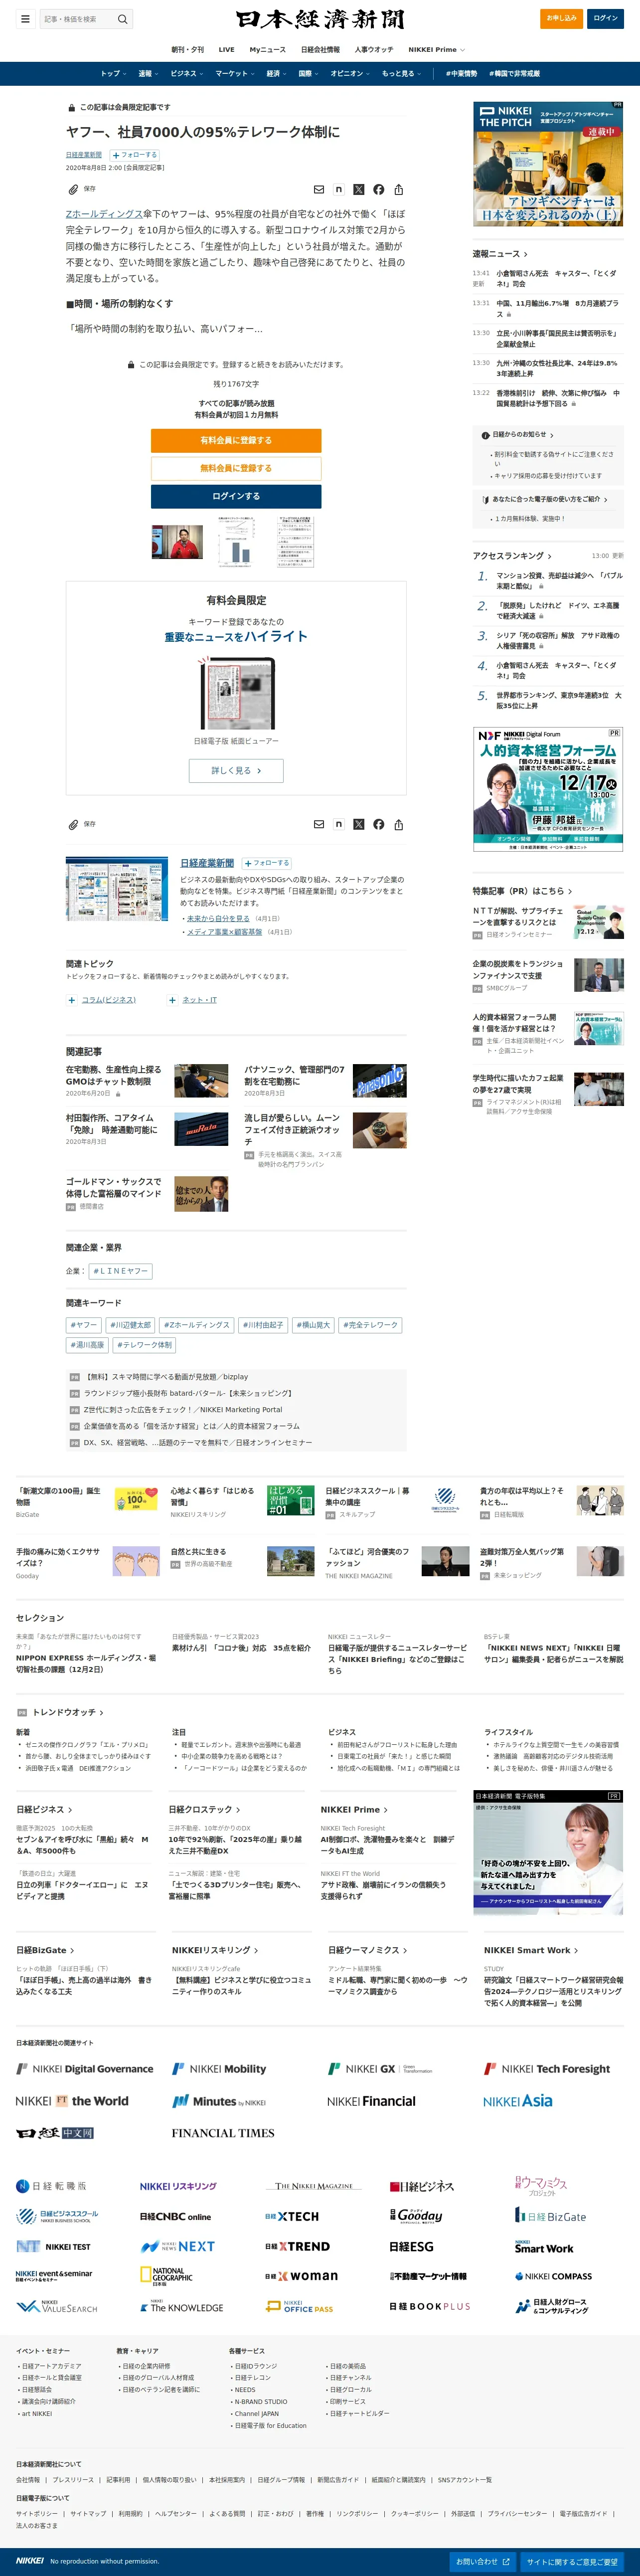Share to note icon above article
The height and width of the screenshot is (2576, 640).
339,189
